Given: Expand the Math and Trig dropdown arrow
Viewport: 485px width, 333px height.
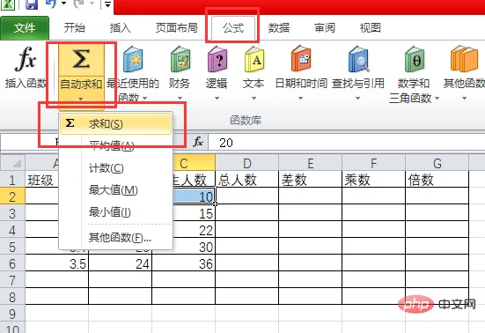Looking at the screenshot, I should (x=437, y=99).
